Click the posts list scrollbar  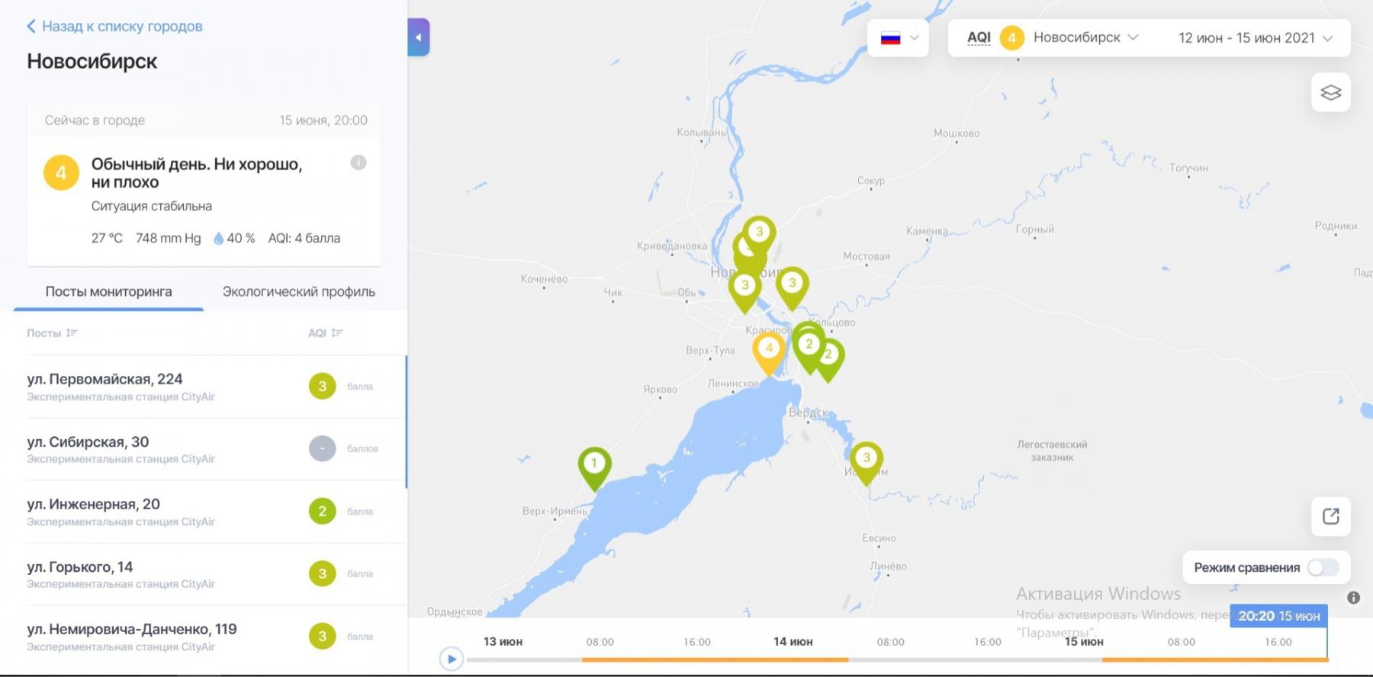point(406,422)
